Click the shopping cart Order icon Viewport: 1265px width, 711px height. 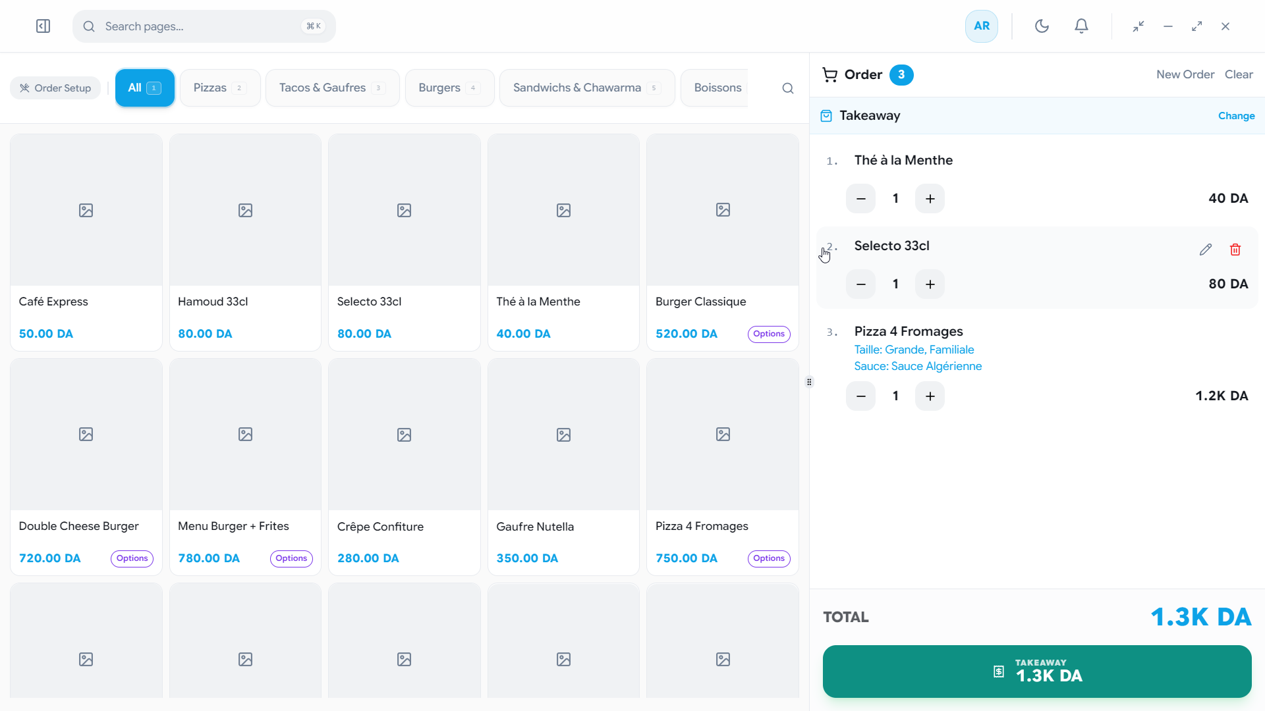[x=829, y=74]
